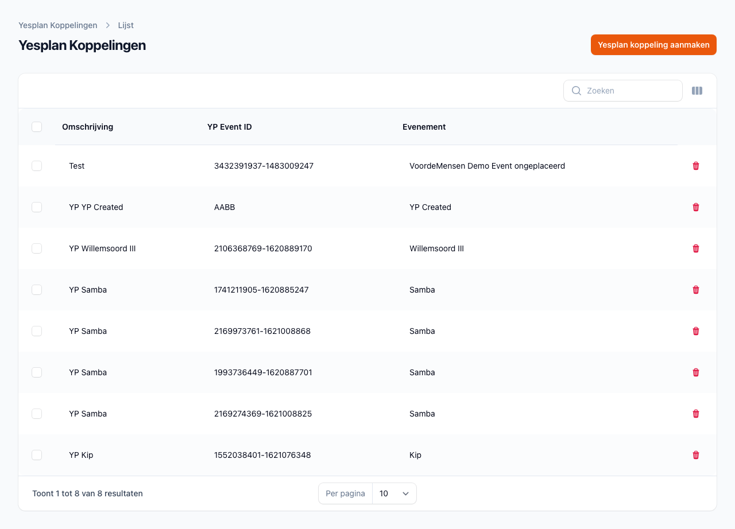Check the select-all checkbox in header
735x529 pixels.
tap(37, 127)
